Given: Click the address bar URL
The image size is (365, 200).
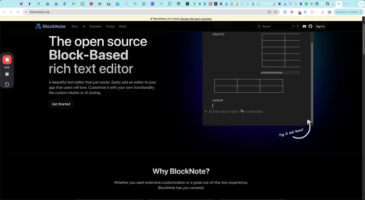Looking at the screenshot, I should point(40,12).
